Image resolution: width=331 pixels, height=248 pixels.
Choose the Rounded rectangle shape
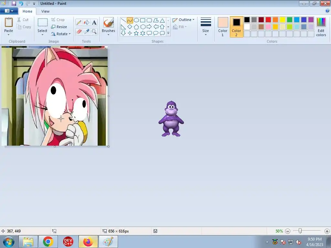click(x=149, y=20)
